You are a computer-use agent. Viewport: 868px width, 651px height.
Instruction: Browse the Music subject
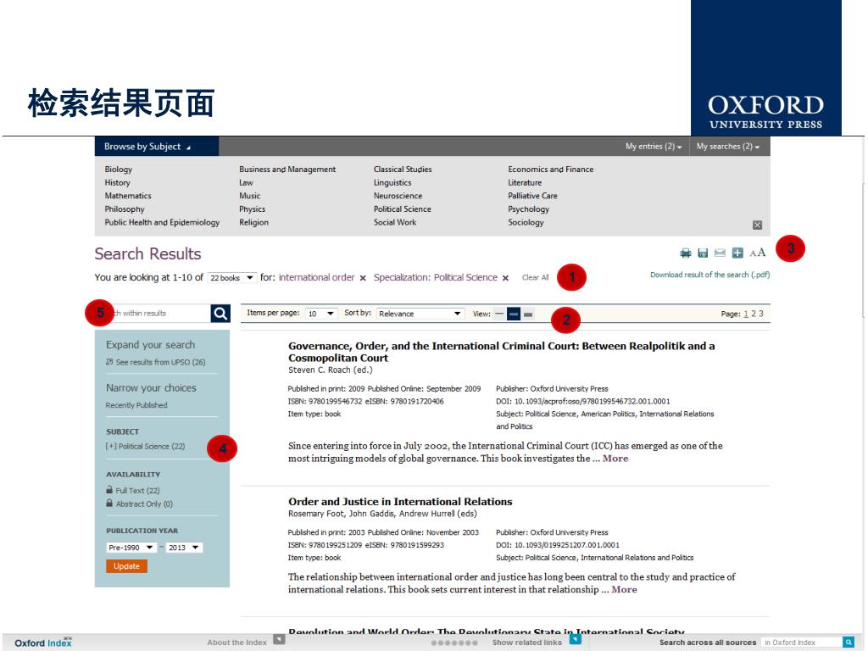(250, 196)
